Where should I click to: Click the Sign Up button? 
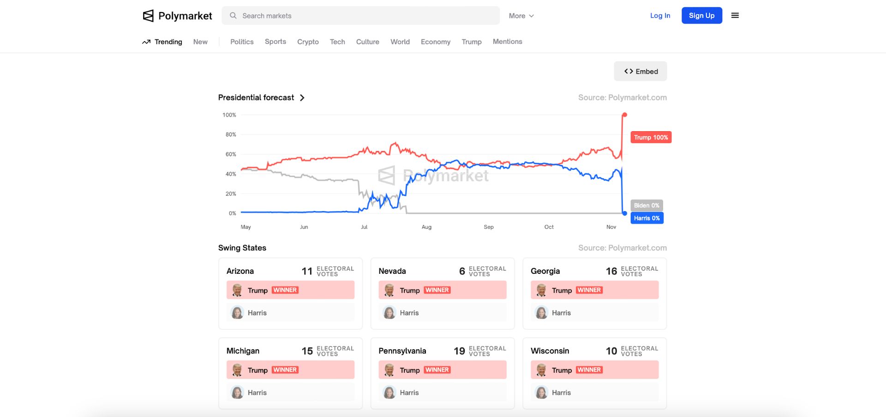pos(701,15)
